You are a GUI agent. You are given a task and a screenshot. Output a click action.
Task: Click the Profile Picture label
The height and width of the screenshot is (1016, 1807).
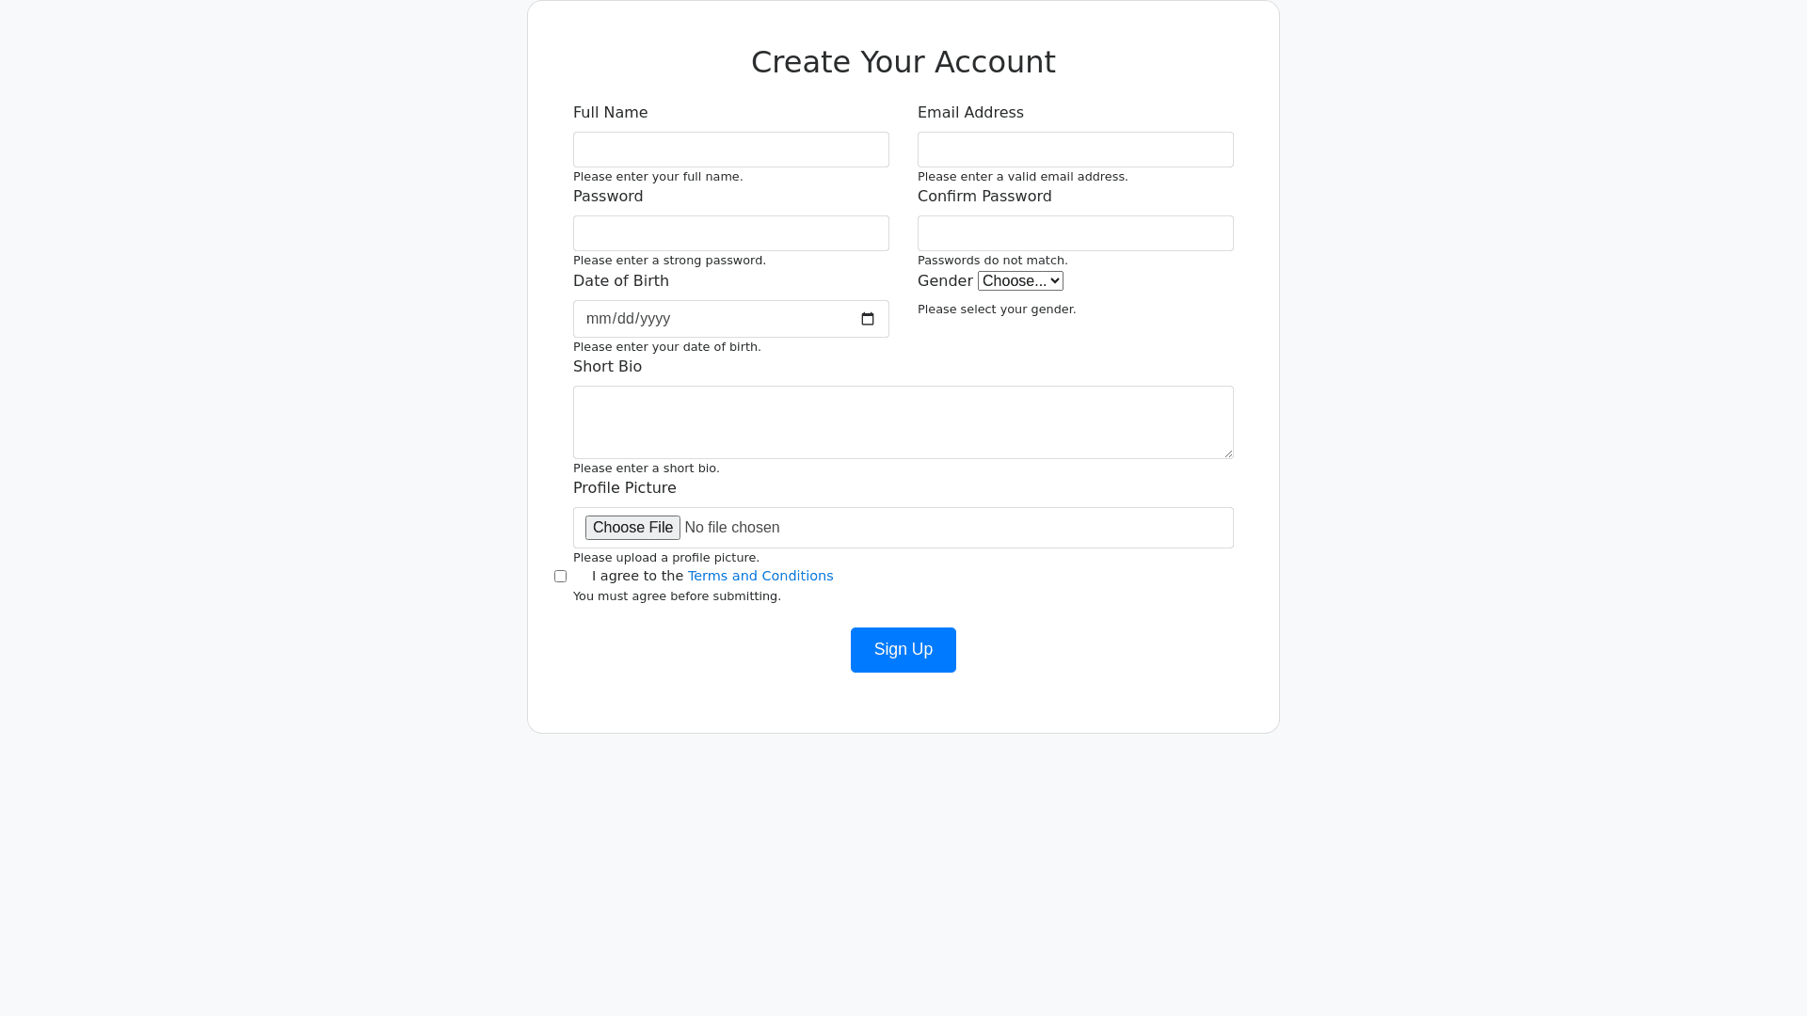[625, 488]
